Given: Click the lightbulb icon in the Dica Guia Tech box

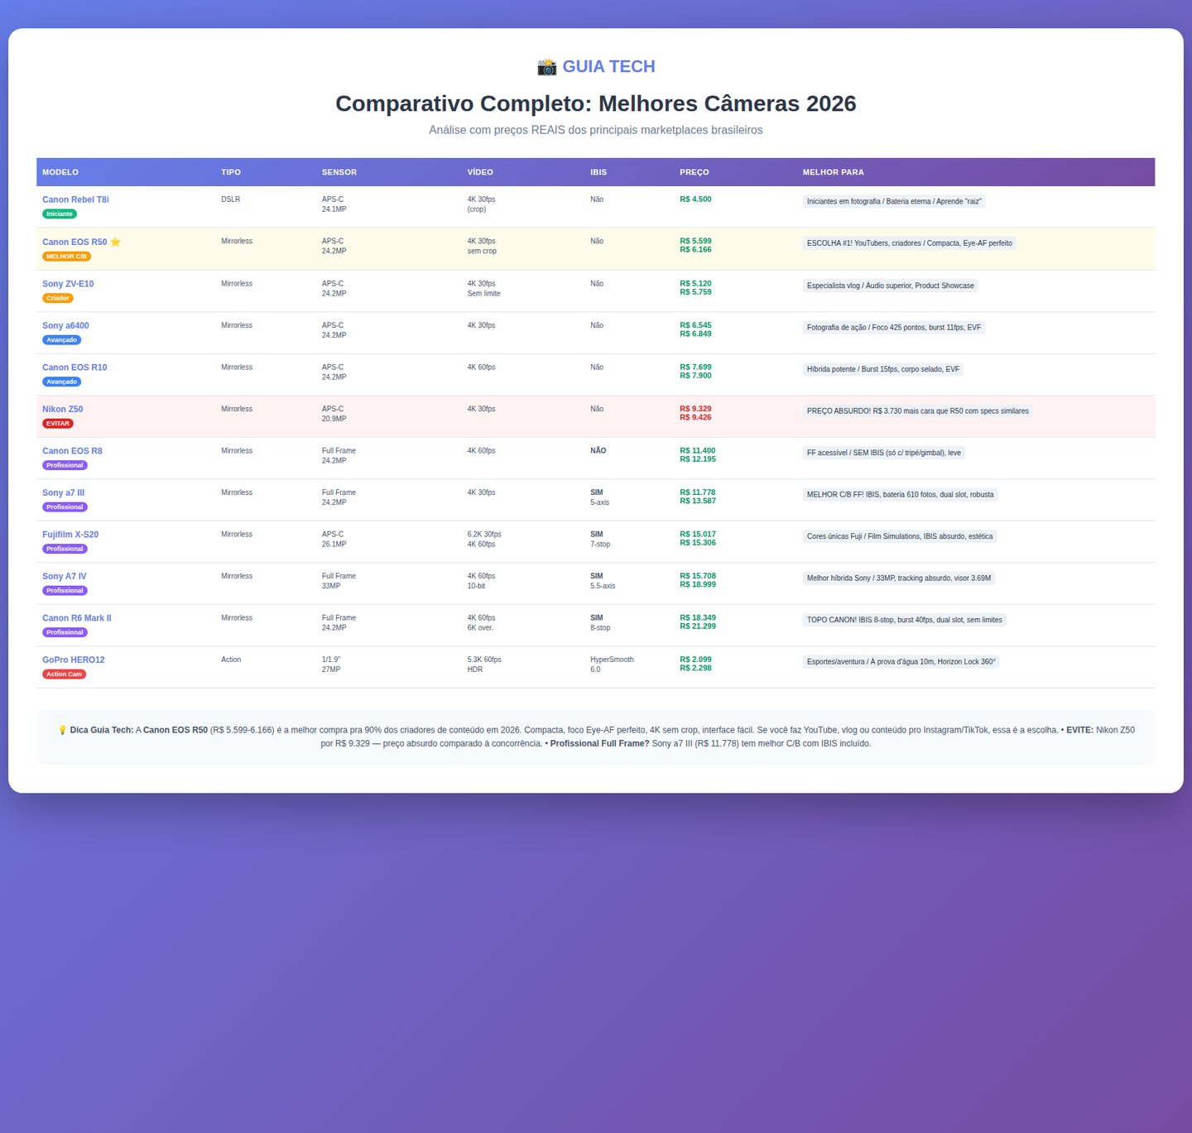Looking at the screenshot, I should (x=62, y=730).
